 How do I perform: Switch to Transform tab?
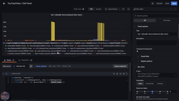tap(25, 60)
